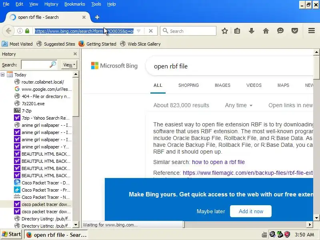Collapse the Today history group
The height and width of the screenshot is (240, 320).
3,75
